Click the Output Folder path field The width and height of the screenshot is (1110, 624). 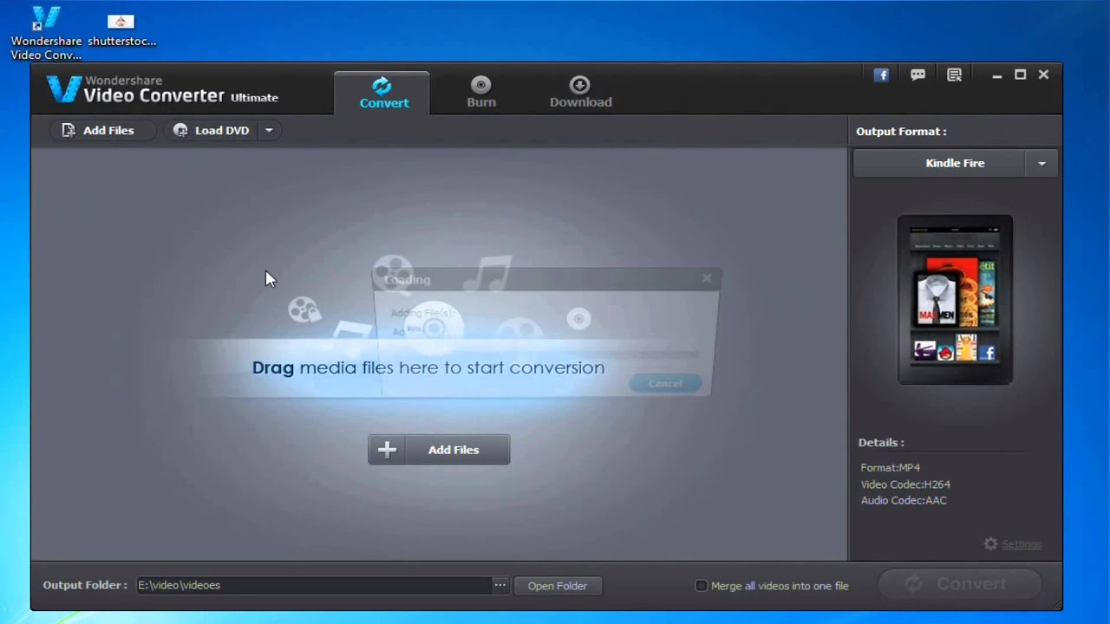tap(313, 585)
